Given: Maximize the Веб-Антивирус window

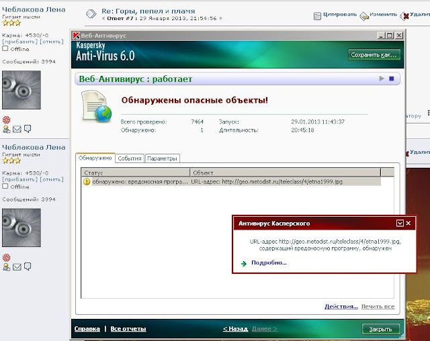Looking at the screenshot, I should [x=390, y=36].
